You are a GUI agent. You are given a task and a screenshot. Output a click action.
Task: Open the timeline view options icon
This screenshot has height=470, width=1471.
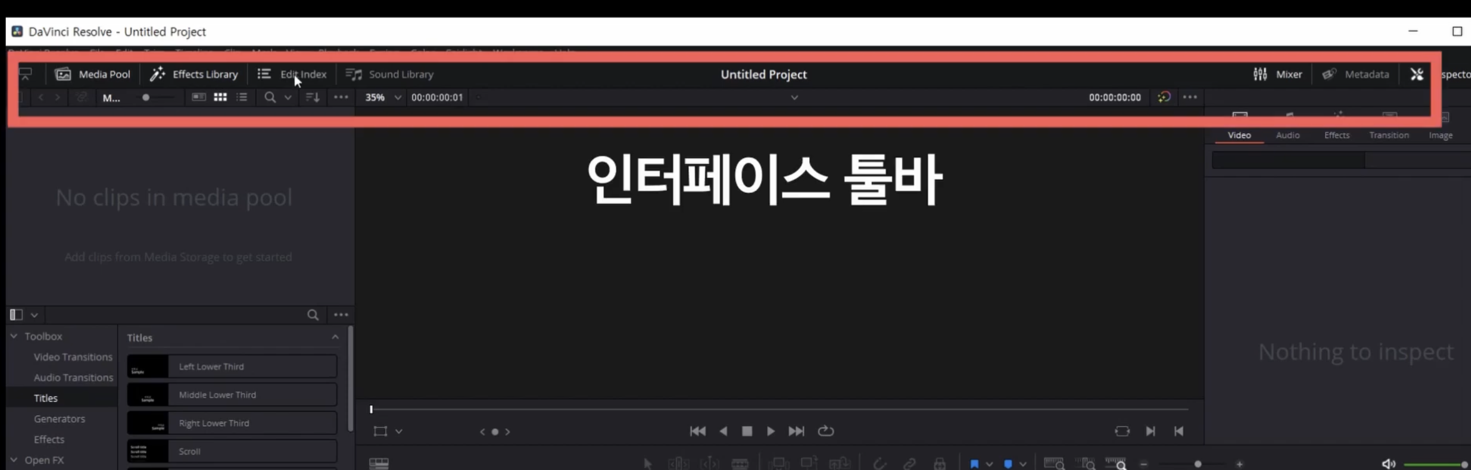(x=378, y=463)
